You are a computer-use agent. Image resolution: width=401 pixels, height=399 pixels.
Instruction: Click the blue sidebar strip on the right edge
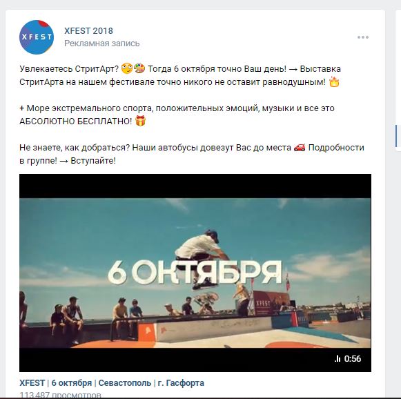(396, 135)
